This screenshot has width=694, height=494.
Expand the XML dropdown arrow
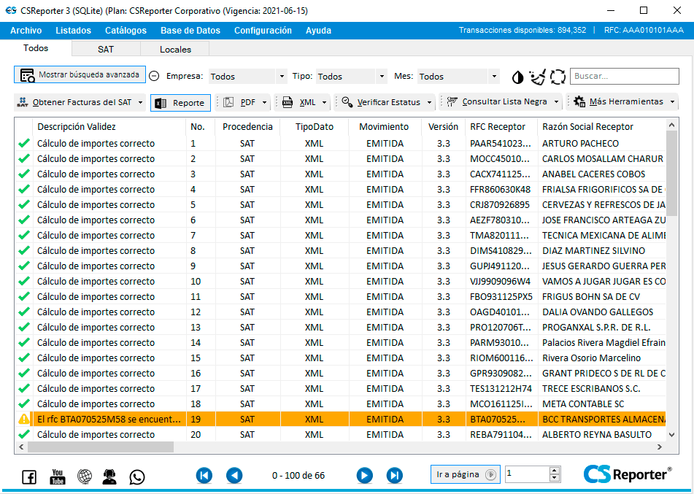click(x=325, y=102)
